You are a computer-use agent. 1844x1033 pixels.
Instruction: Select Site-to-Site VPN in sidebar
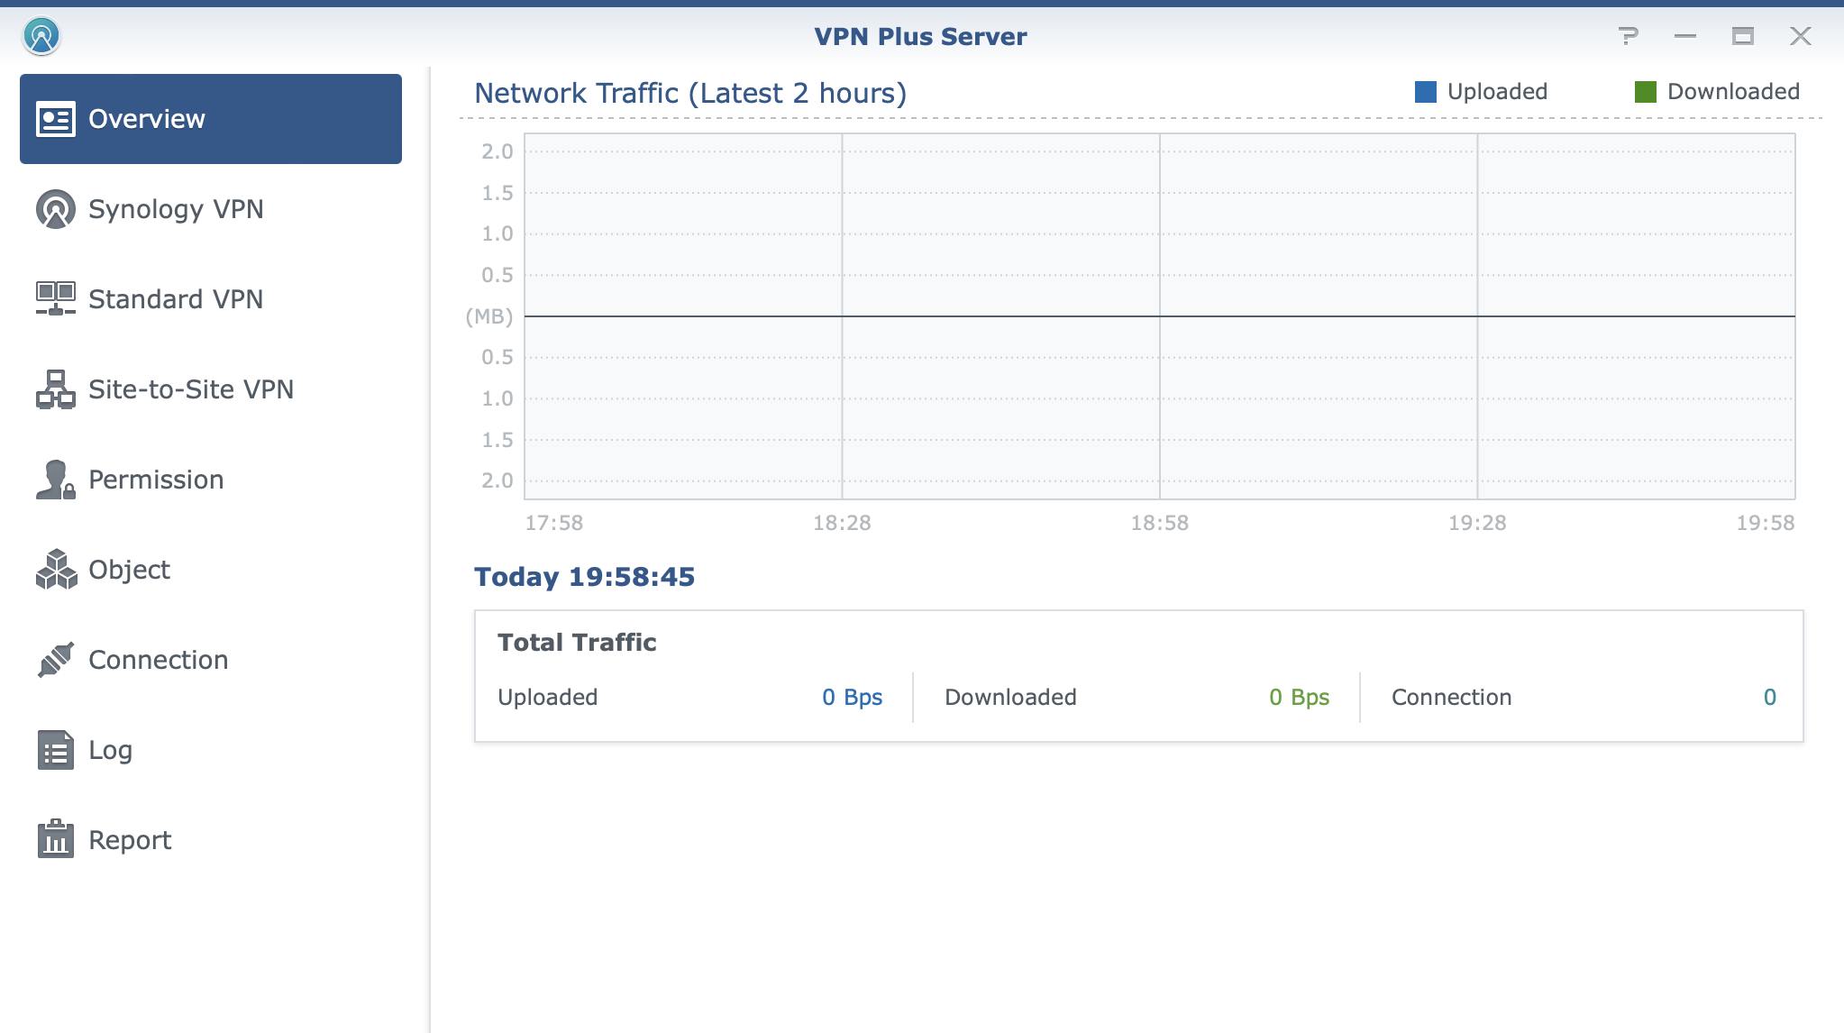[x=211, y=389]
